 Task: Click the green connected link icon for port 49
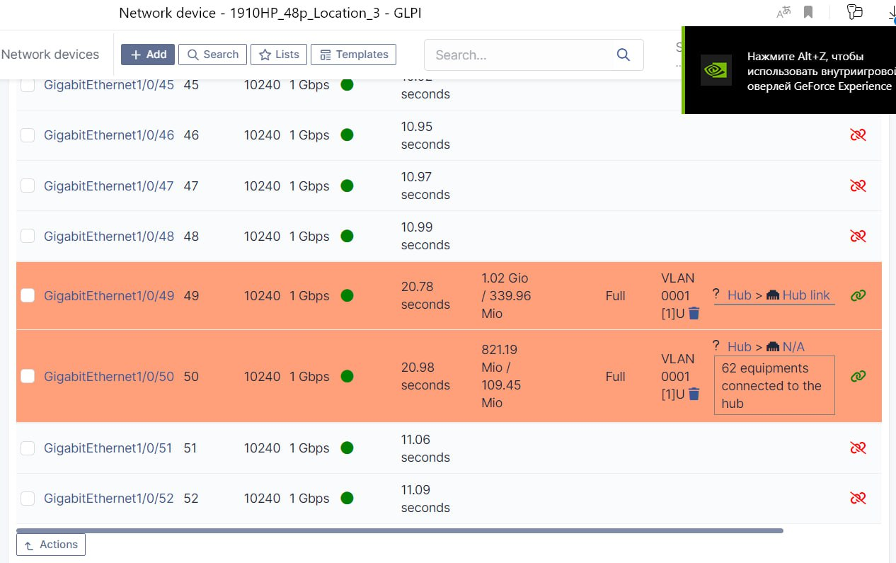coord(858,295)
